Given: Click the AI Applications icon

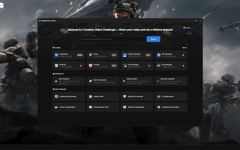Looking at the screenshot, I should click(x=159, y=96).
